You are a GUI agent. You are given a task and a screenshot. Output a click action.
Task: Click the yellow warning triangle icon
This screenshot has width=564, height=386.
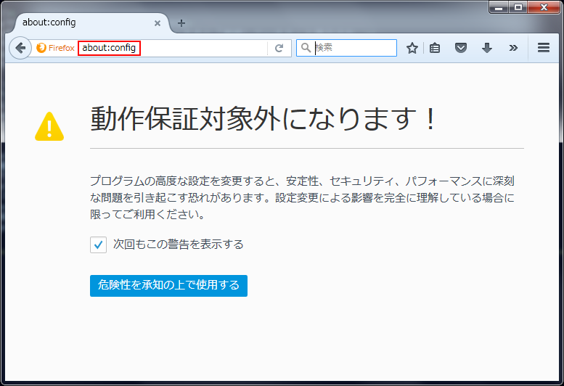49,127
